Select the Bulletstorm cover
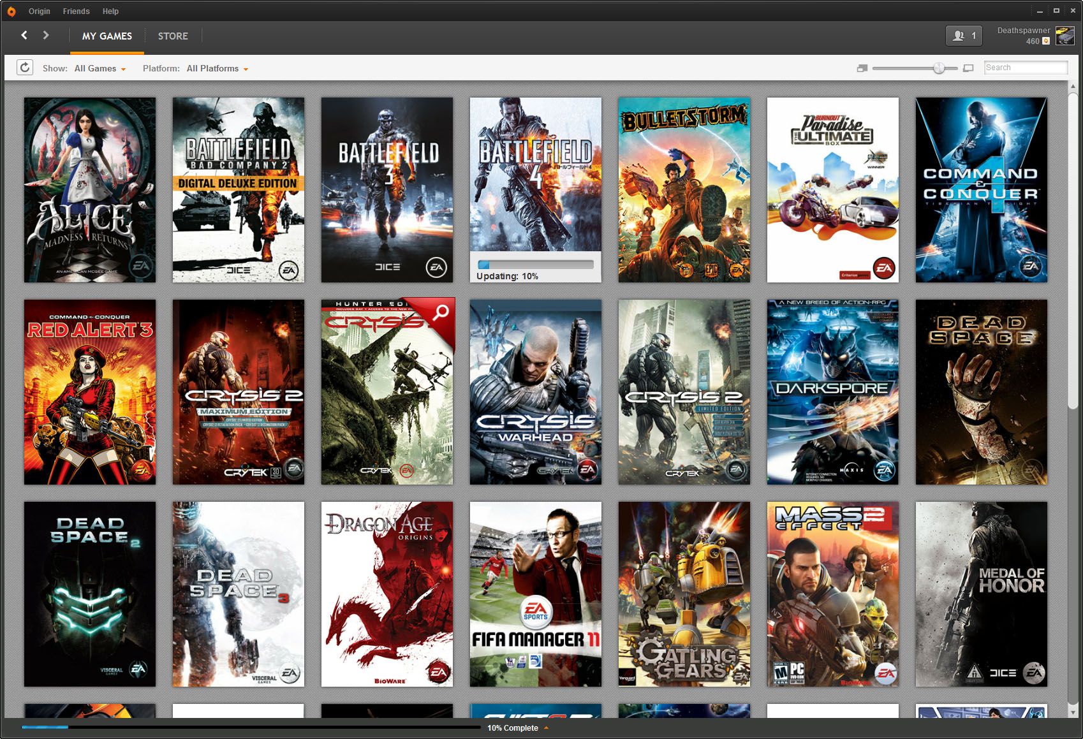Screen dimensions: 1083x739 pos(684,190)
